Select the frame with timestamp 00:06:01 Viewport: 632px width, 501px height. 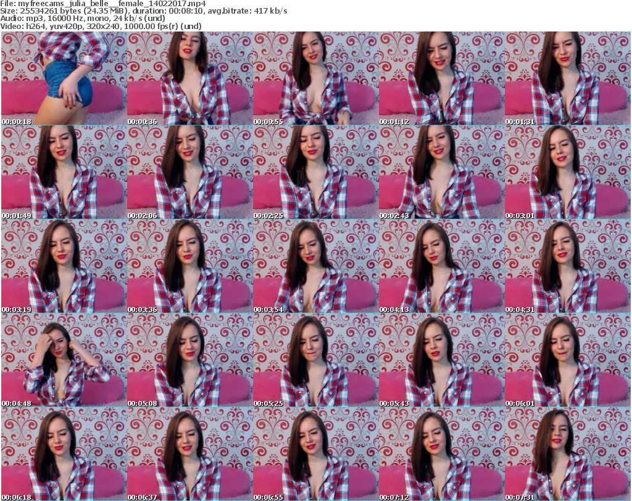click(x=568, y=360)
